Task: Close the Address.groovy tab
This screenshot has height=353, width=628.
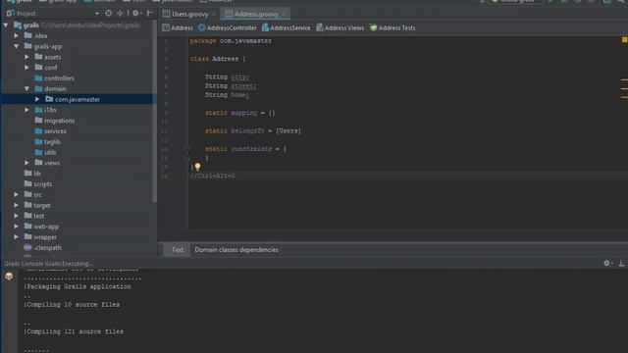Action: click(x=284, y=15)
